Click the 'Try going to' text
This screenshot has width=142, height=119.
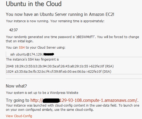(x=18, y=100)
